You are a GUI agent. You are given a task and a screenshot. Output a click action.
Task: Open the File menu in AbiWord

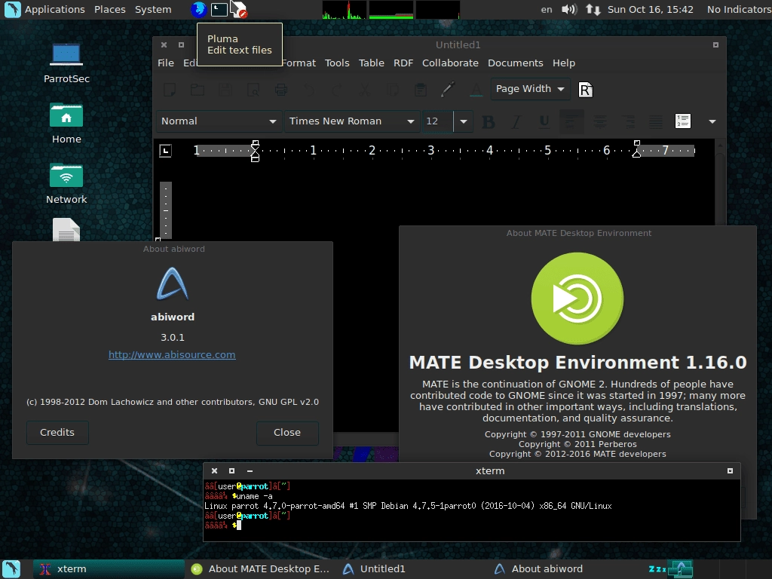(165, 63)
